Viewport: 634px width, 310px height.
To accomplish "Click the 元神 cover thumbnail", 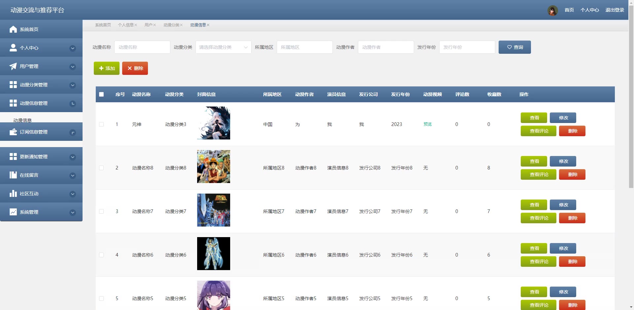I will (214, 123).
